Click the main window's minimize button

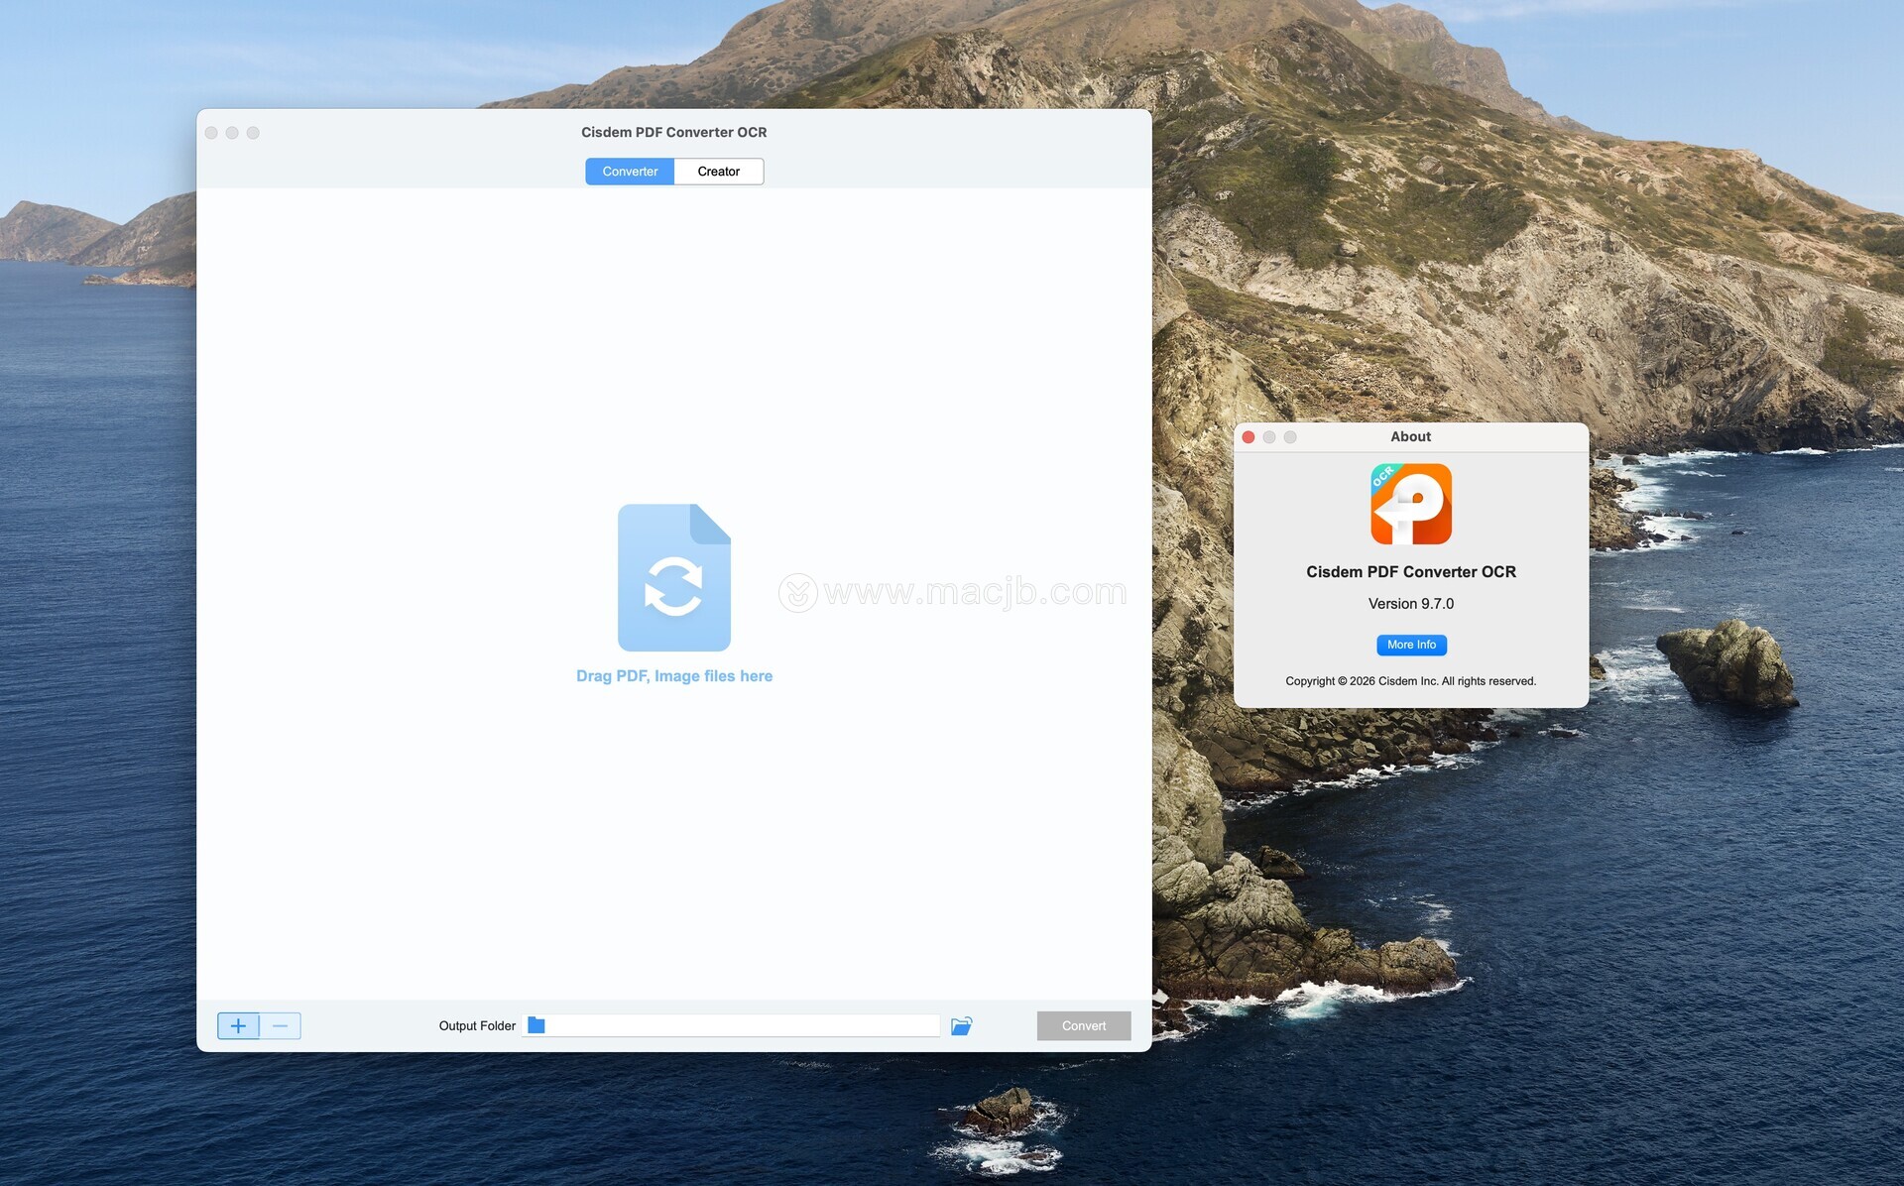(232, 133)
